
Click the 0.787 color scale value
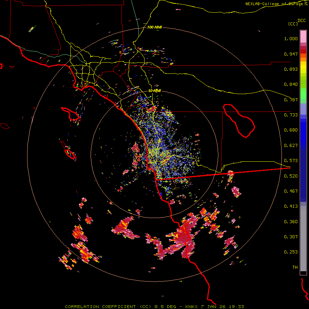pos(291,100)
